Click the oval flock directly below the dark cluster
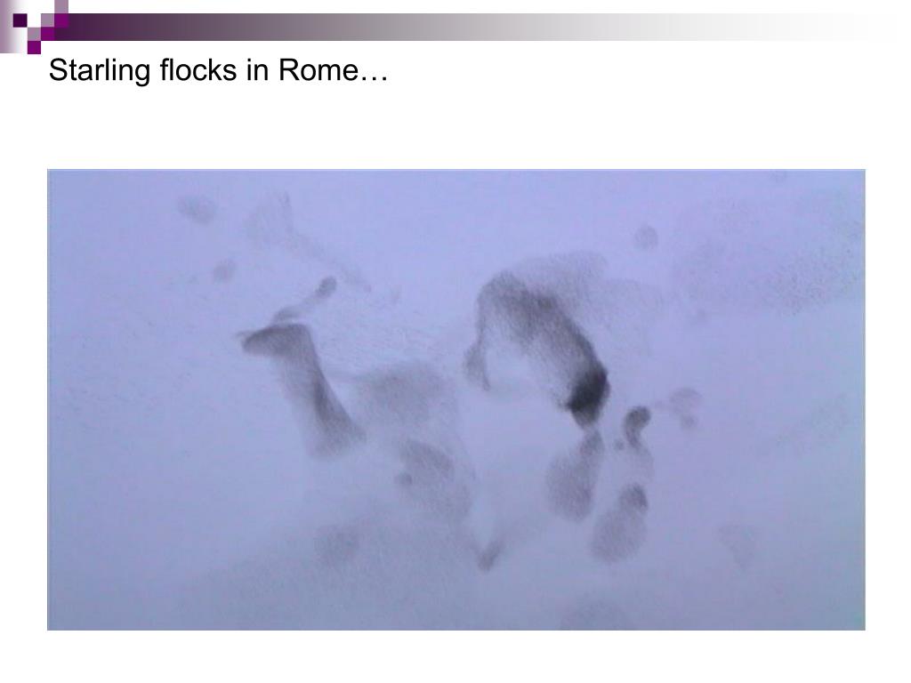 575,475
